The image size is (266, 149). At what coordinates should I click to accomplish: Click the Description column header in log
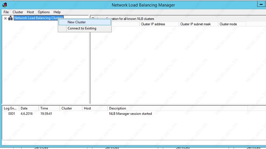click(x=178, y=108)
